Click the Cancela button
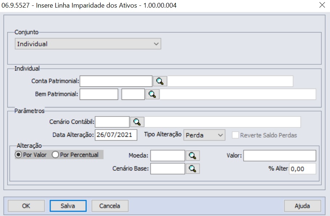Screen dimensions: 330x216 pyautogui.click(x=110, y=206)
